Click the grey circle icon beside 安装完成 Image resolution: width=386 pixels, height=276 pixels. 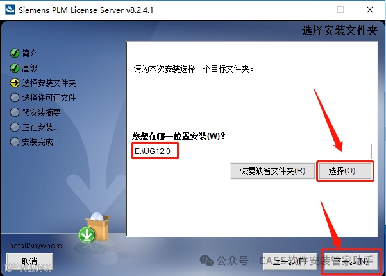[x=15, y=142]
